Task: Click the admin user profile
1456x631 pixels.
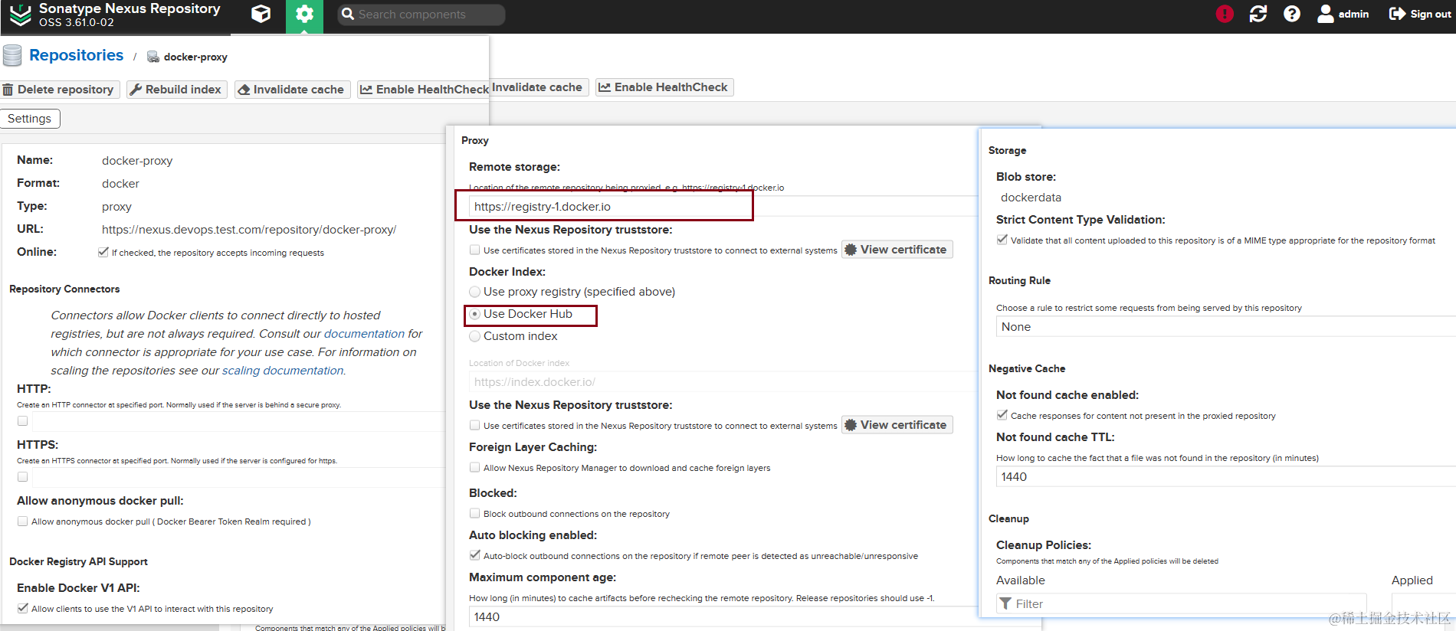Action: coord(1343,14)
